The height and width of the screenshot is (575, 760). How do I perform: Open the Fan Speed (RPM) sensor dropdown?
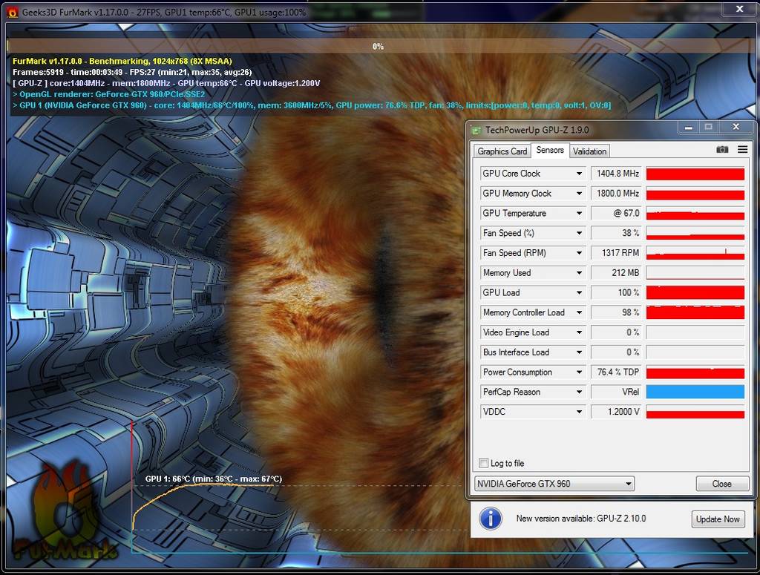click(579, 253)
